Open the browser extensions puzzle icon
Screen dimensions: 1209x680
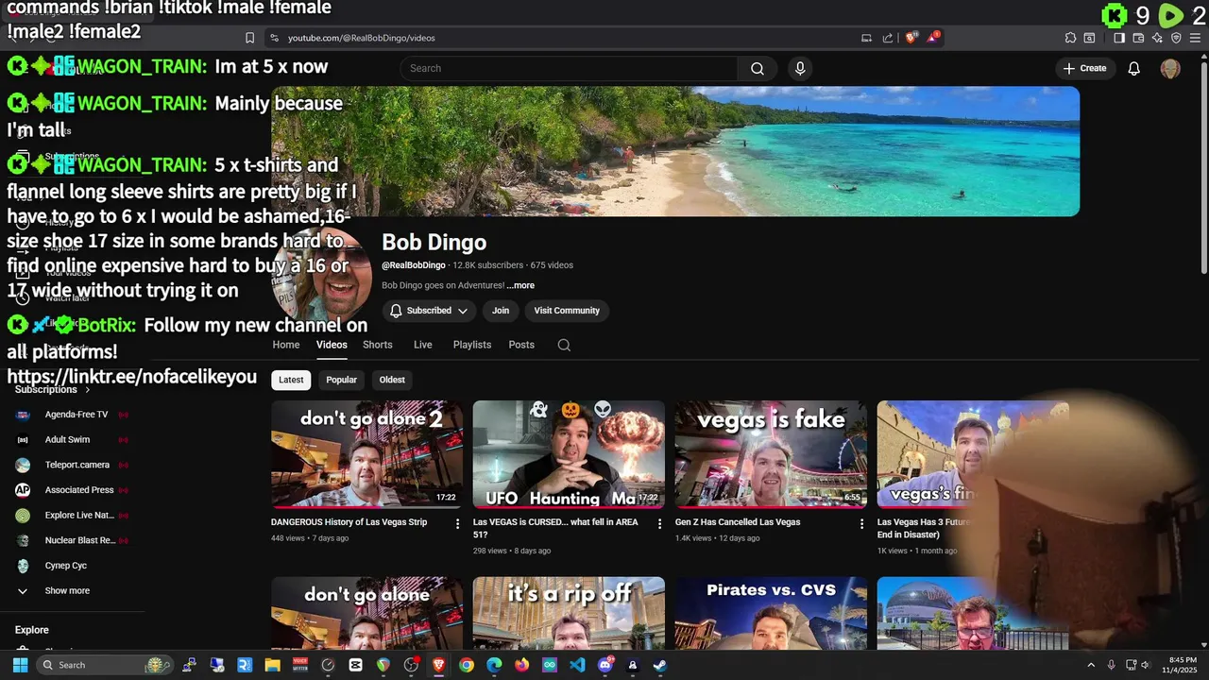[1070, 38]
